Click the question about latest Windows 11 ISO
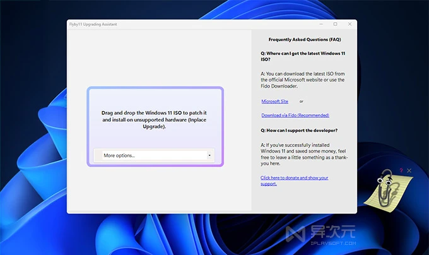Screen dimensions: 429x255 (x=303, y=56)
